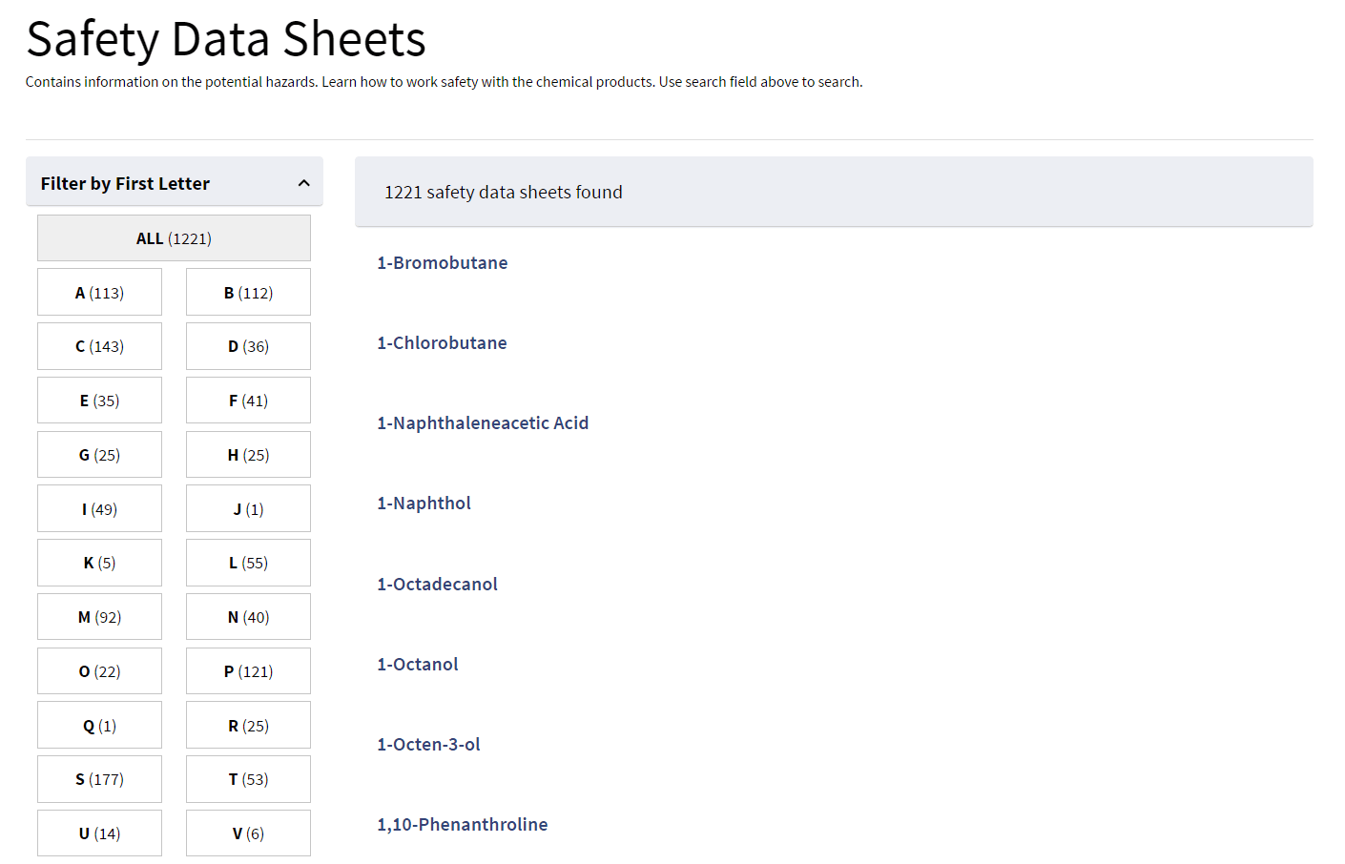This screenshot has height=864, width=1345.
Task: Filter by letter O (22)
Action: pos(99,671)
